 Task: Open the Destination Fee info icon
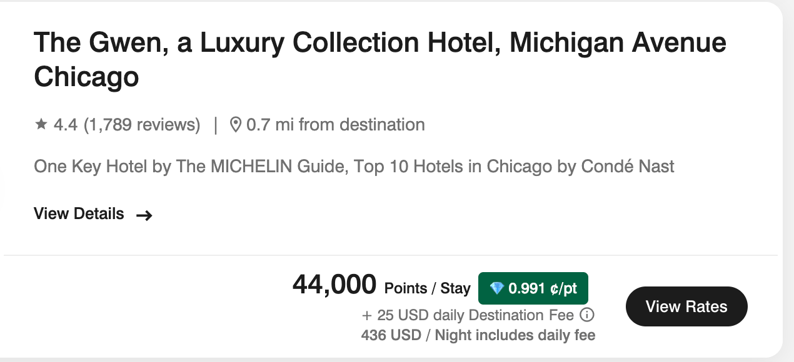click(x=587, y=315)
